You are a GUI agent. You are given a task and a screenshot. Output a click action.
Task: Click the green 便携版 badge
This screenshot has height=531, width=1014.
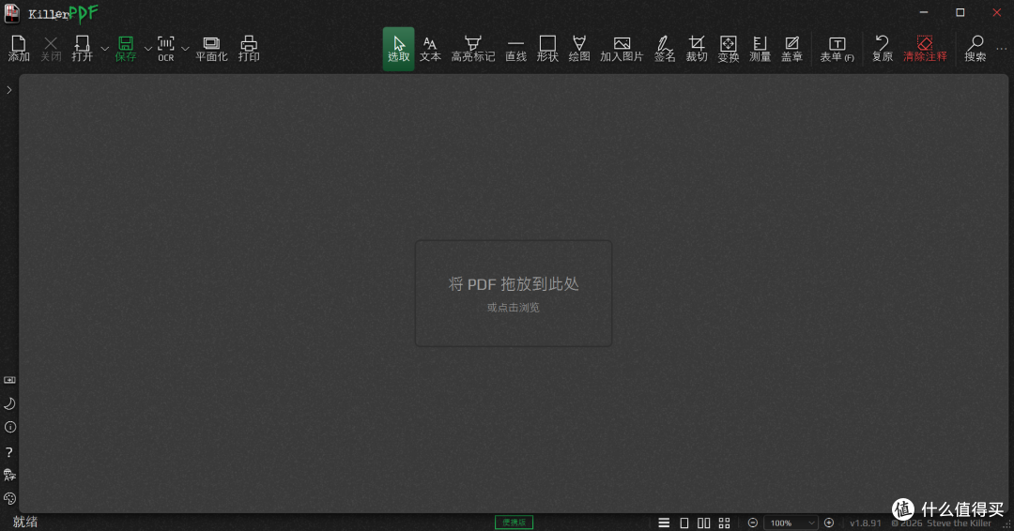click(515, 522)
